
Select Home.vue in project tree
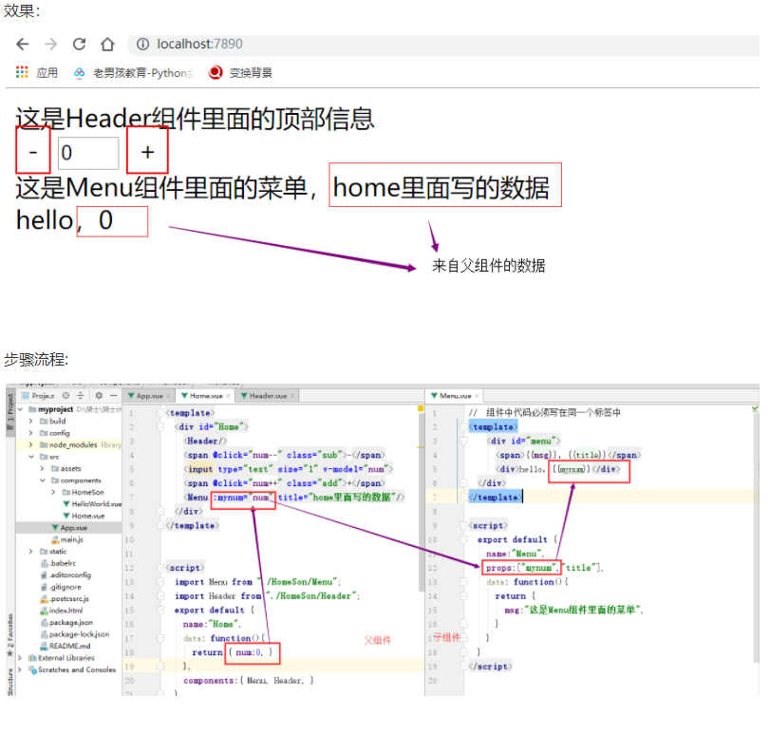84,517
